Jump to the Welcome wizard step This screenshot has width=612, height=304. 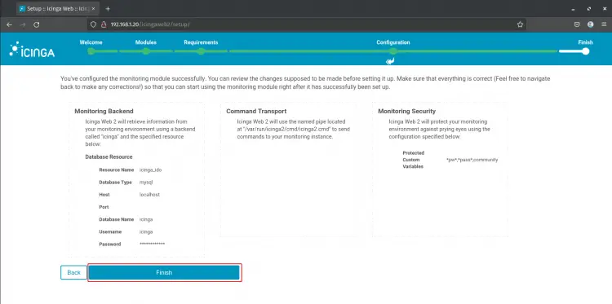point(91,42)
